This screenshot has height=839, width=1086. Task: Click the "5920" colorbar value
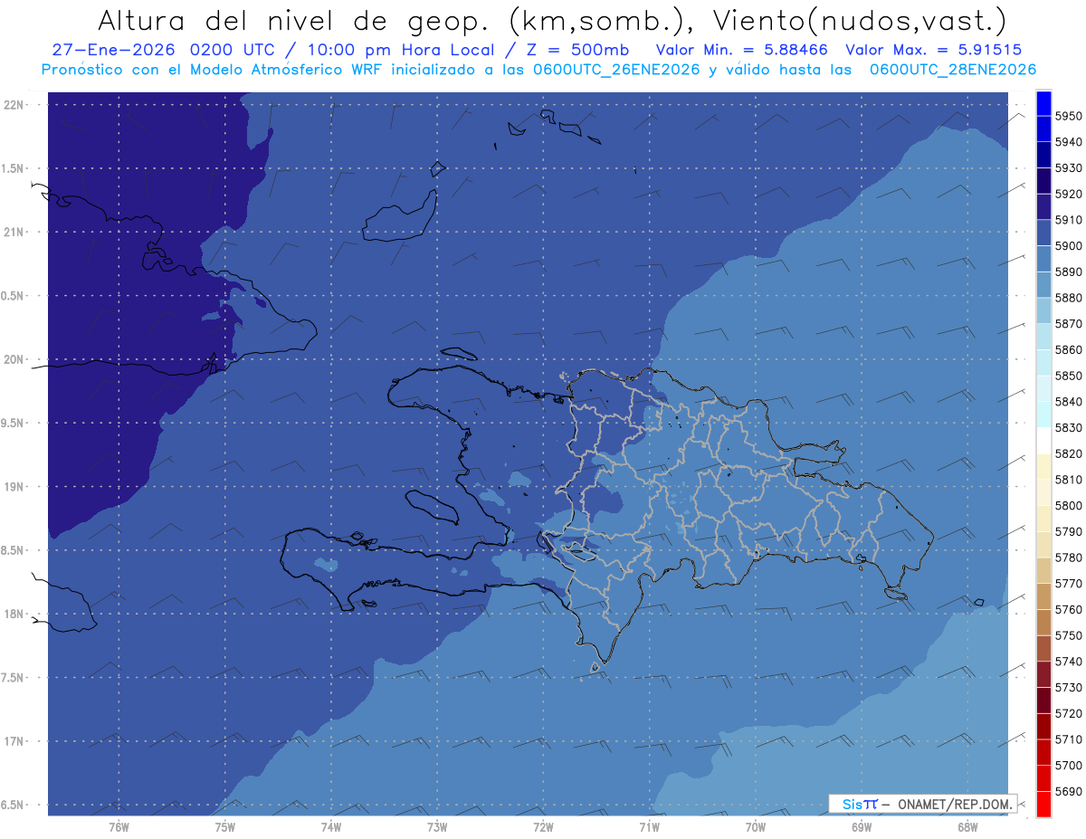(1069, 194)
